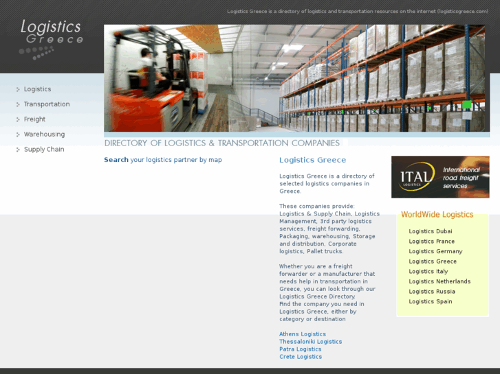Open the Transportation menu item

(47, 104)
